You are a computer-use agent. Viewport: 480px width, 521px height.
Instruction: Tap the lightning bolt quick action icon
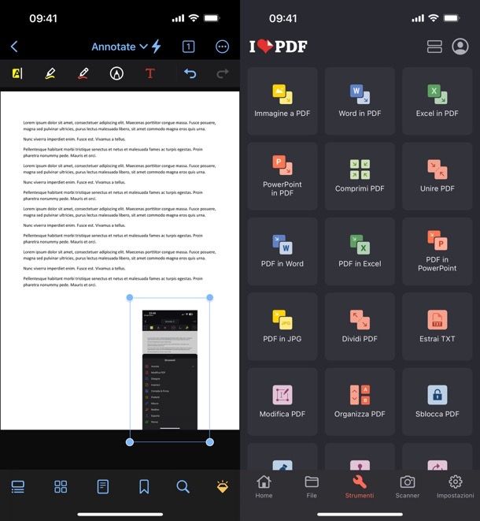[157, 47]
